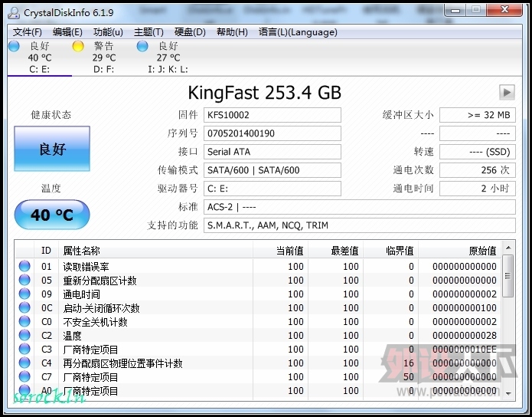Image resolution: width=532 pixels, height=417 pixels.
Task: Click the status orb for attribute 0C
Action: pos(24,307)
